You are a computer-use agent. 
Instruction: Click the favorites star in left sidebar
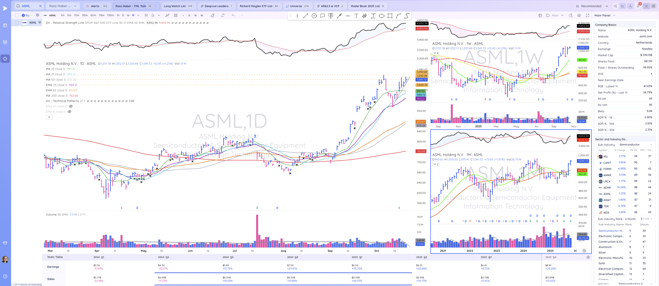tap(5, 59)
